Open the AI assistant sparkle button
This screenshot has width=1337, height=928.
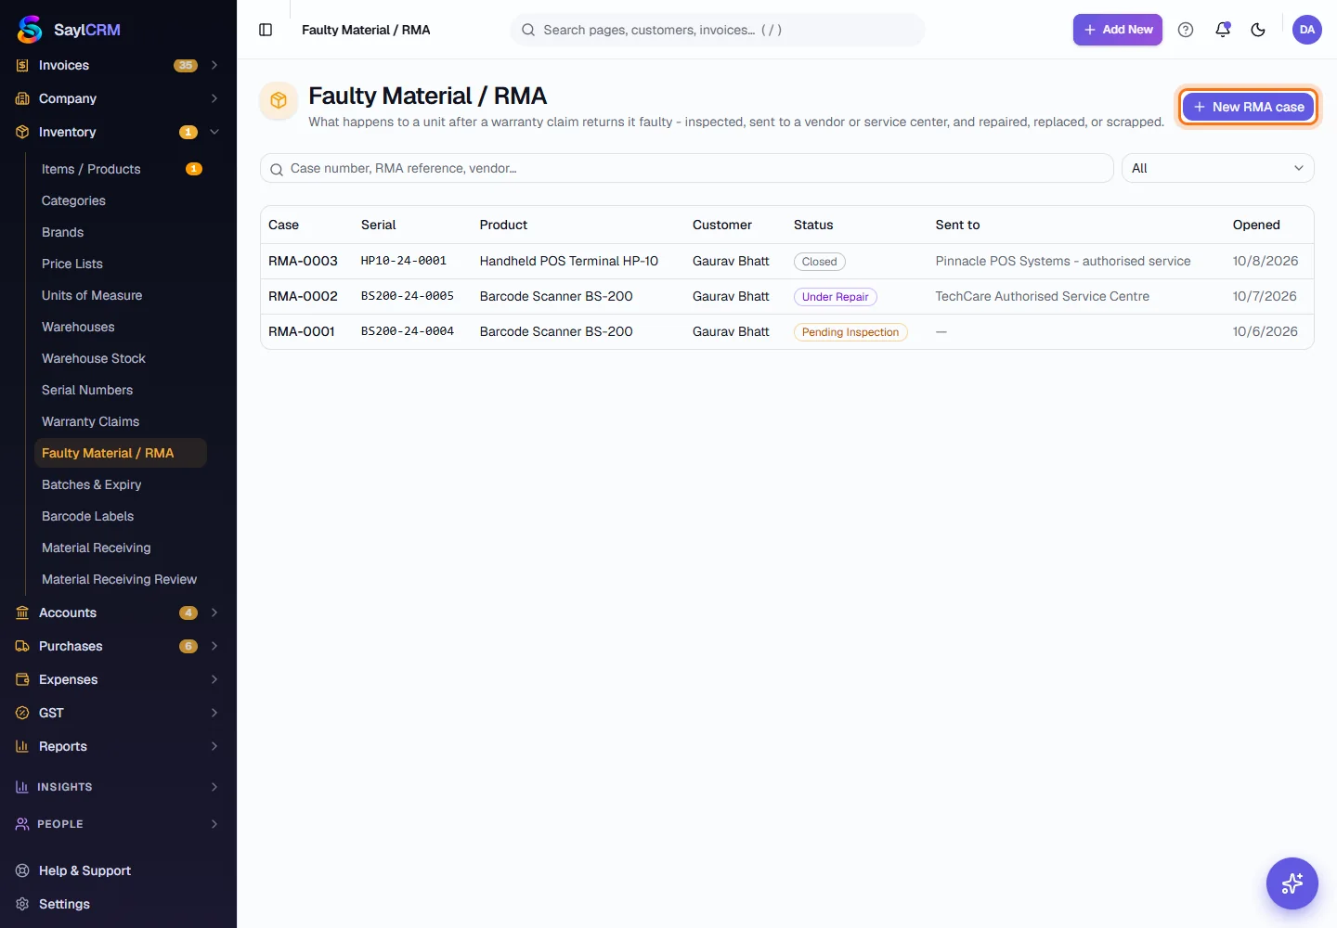click(1292, 883)
